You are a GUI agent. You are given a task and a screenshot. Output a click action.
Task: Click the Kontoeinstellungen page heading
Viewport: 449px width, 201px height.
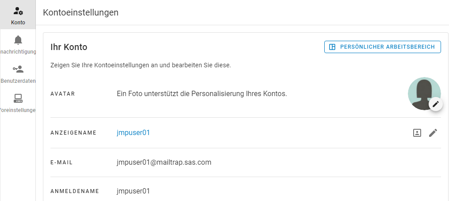tap(81, 12)
